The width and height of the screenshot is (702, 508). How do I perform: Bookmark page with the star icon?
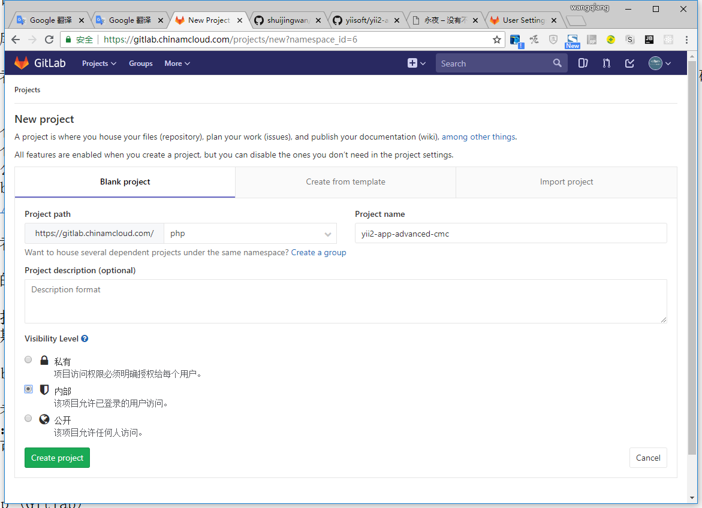(496, 40)
